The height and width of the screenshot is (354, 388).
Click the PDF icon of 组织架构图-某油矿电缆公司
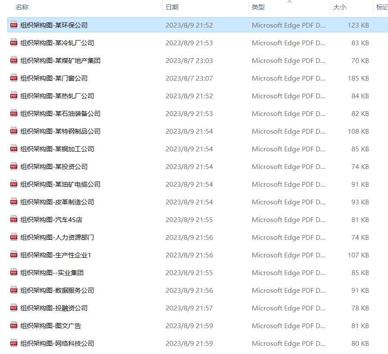[x=14, y=184]
